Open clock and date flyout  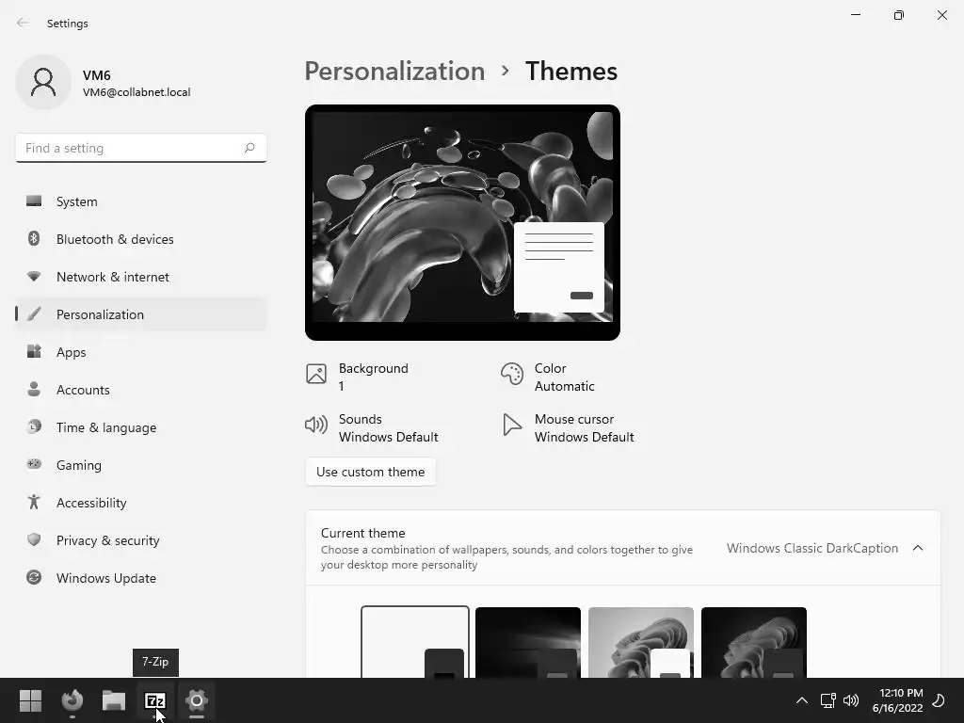(897, 700)
